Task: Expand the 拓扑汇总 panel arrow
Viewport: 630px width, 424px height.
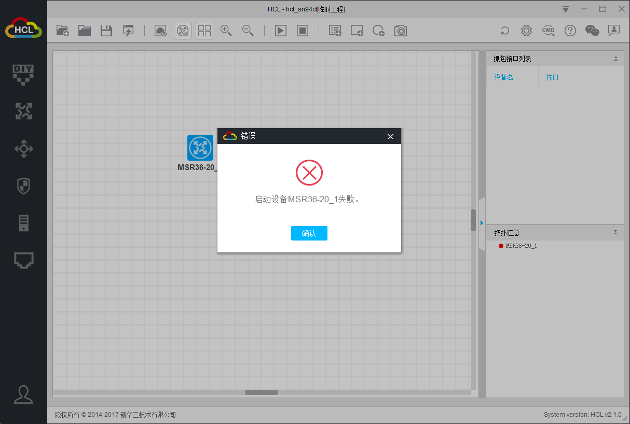Action: pos(615,233)
